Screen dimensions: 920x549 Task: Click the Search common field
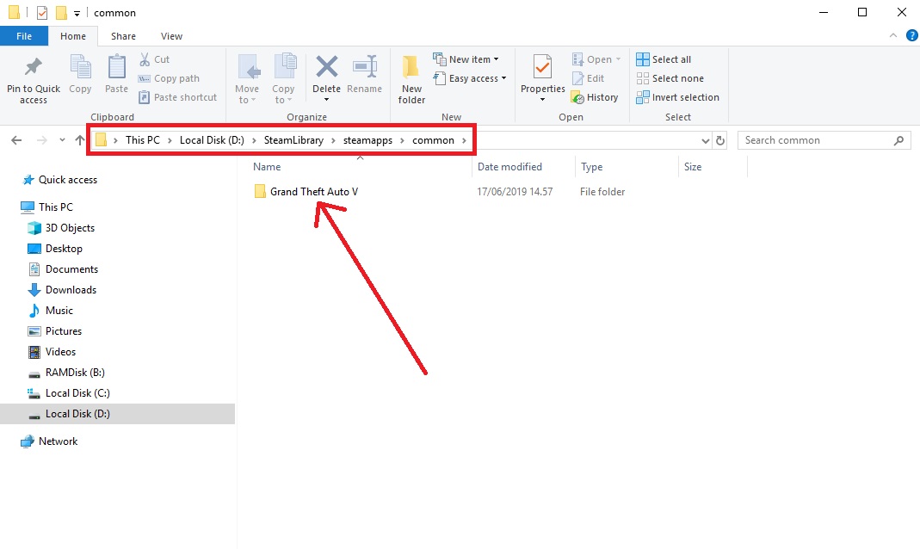(824, 140)
